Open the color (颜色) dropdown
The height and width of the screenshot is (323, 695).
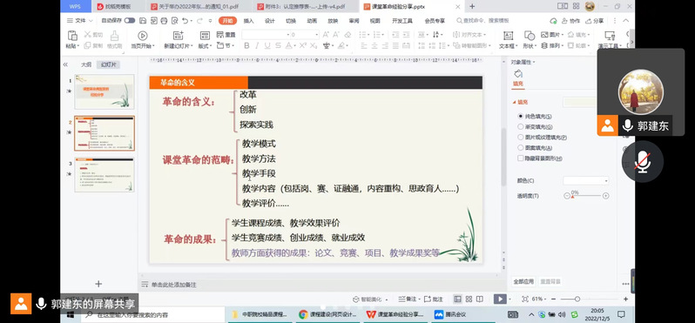click(x=586, y=181)
